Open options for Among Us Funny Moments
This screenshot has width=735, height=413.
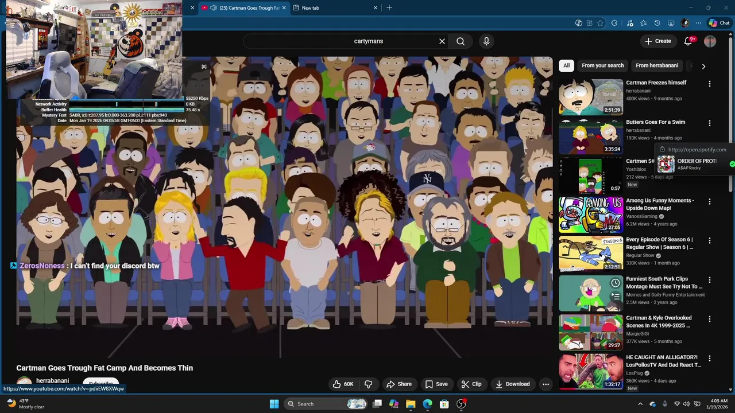tap(710, 202)
